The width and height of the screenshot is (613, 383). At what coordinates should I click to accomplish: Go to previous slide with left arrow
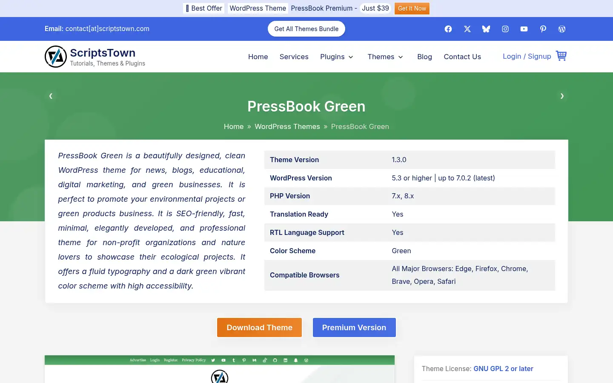tap(51, 96)
